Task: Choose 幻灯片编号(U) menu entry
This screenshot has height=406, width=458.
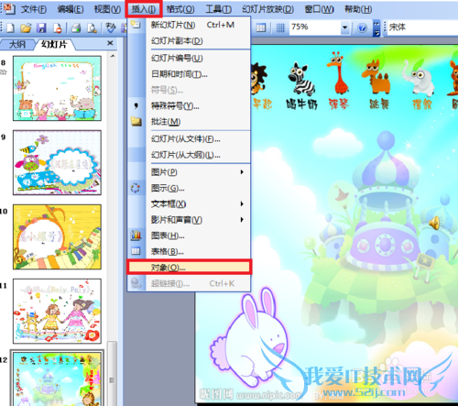Action: pos(189,58)
